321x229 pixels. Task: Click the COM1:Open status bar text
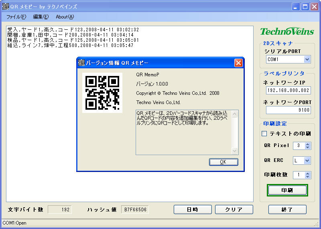point(14,223)
